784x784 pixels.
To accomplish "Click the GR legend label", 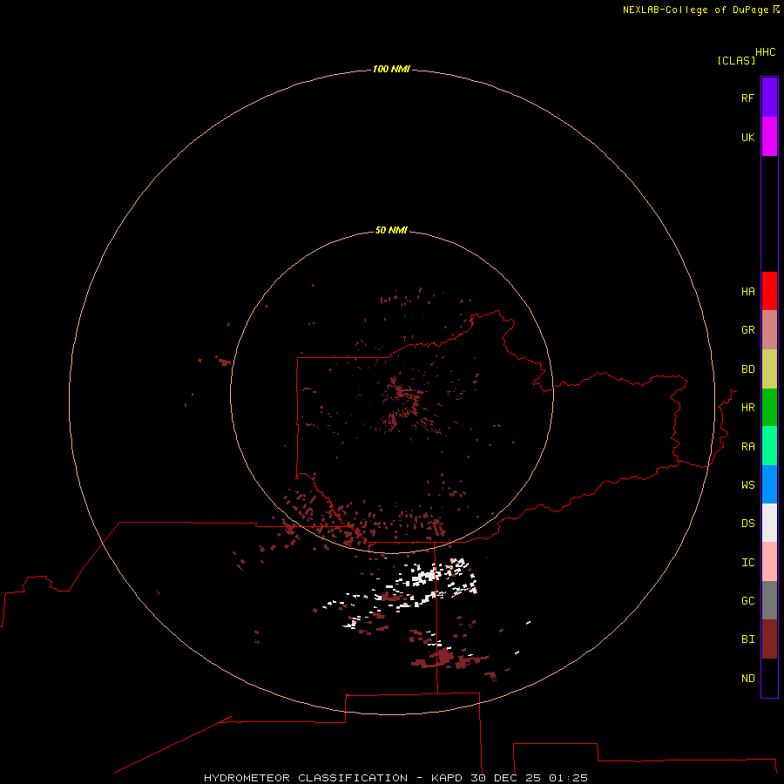I will (747, 330).
